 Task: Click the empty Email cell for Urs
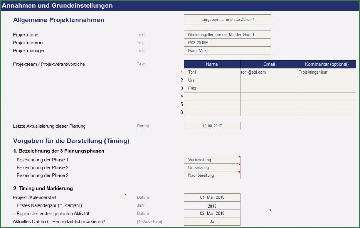[269, 80]
